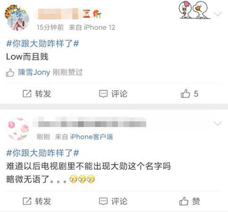The image size is (228, 212).
Task: Open the blurred first poster's username
Action: (x=58, y=14)
